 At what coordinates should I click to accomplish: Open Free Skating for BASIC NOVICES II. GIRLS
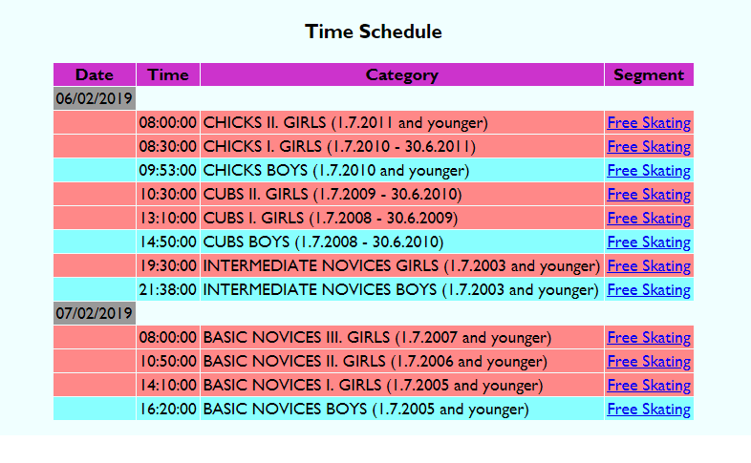coord(649,362)
